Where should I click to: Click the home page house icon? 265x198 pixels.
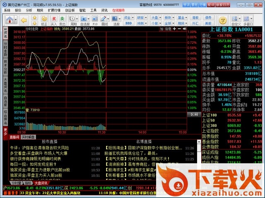[x=10, y=20]
